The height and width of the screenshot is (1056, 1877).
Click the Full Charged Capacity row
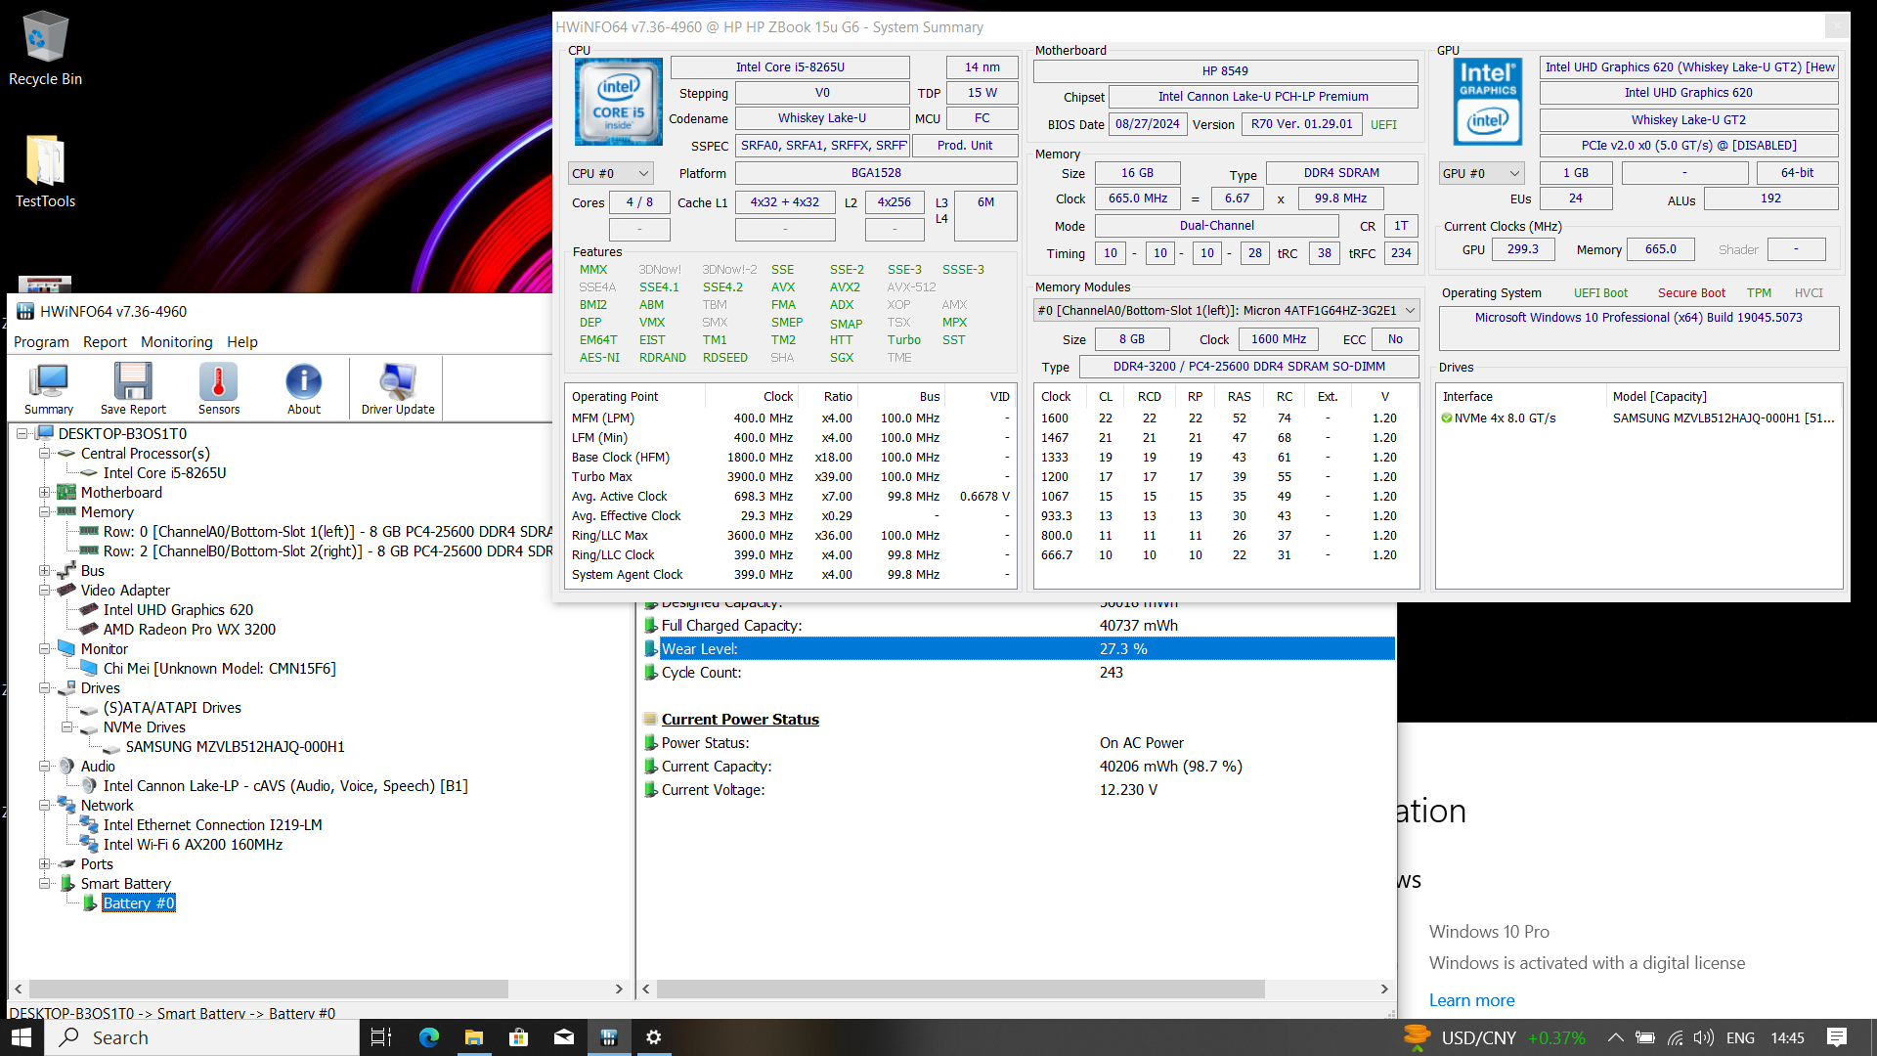[1018, 626]
